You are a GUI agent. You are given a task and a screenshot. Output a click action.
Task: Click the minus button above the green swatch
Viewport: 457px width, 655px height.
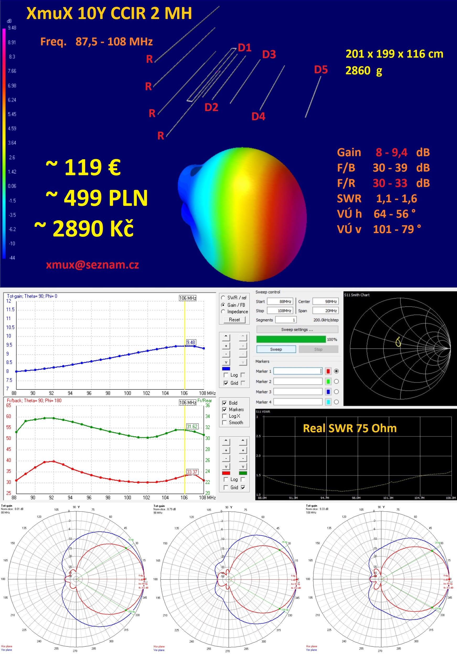(243, 458)
